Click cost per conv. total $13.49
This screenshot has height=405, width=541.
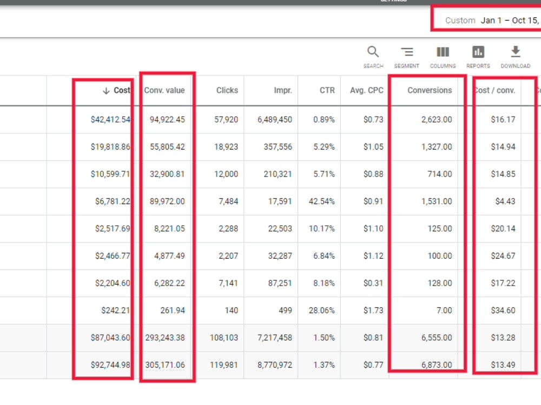coord(503,364)
